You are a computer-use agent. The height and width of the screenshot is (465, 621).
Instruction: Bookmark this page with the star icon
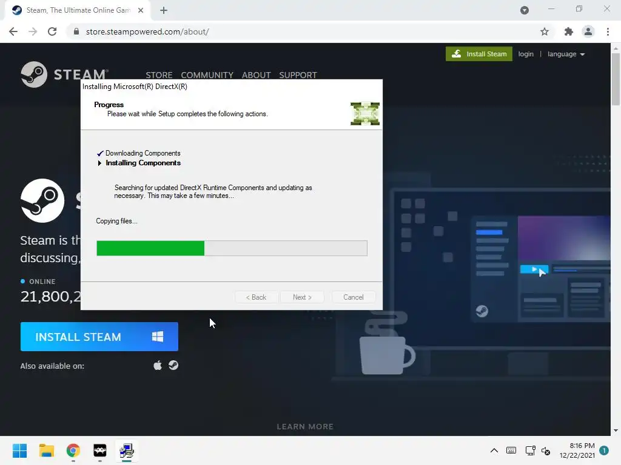tap(545, 31)
